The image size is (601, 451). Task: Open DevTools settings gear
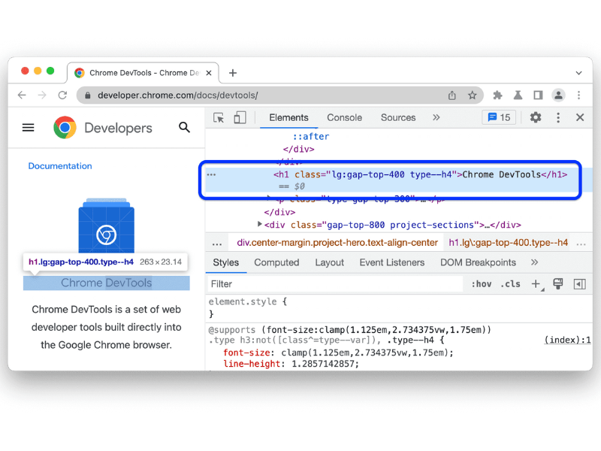536,117
